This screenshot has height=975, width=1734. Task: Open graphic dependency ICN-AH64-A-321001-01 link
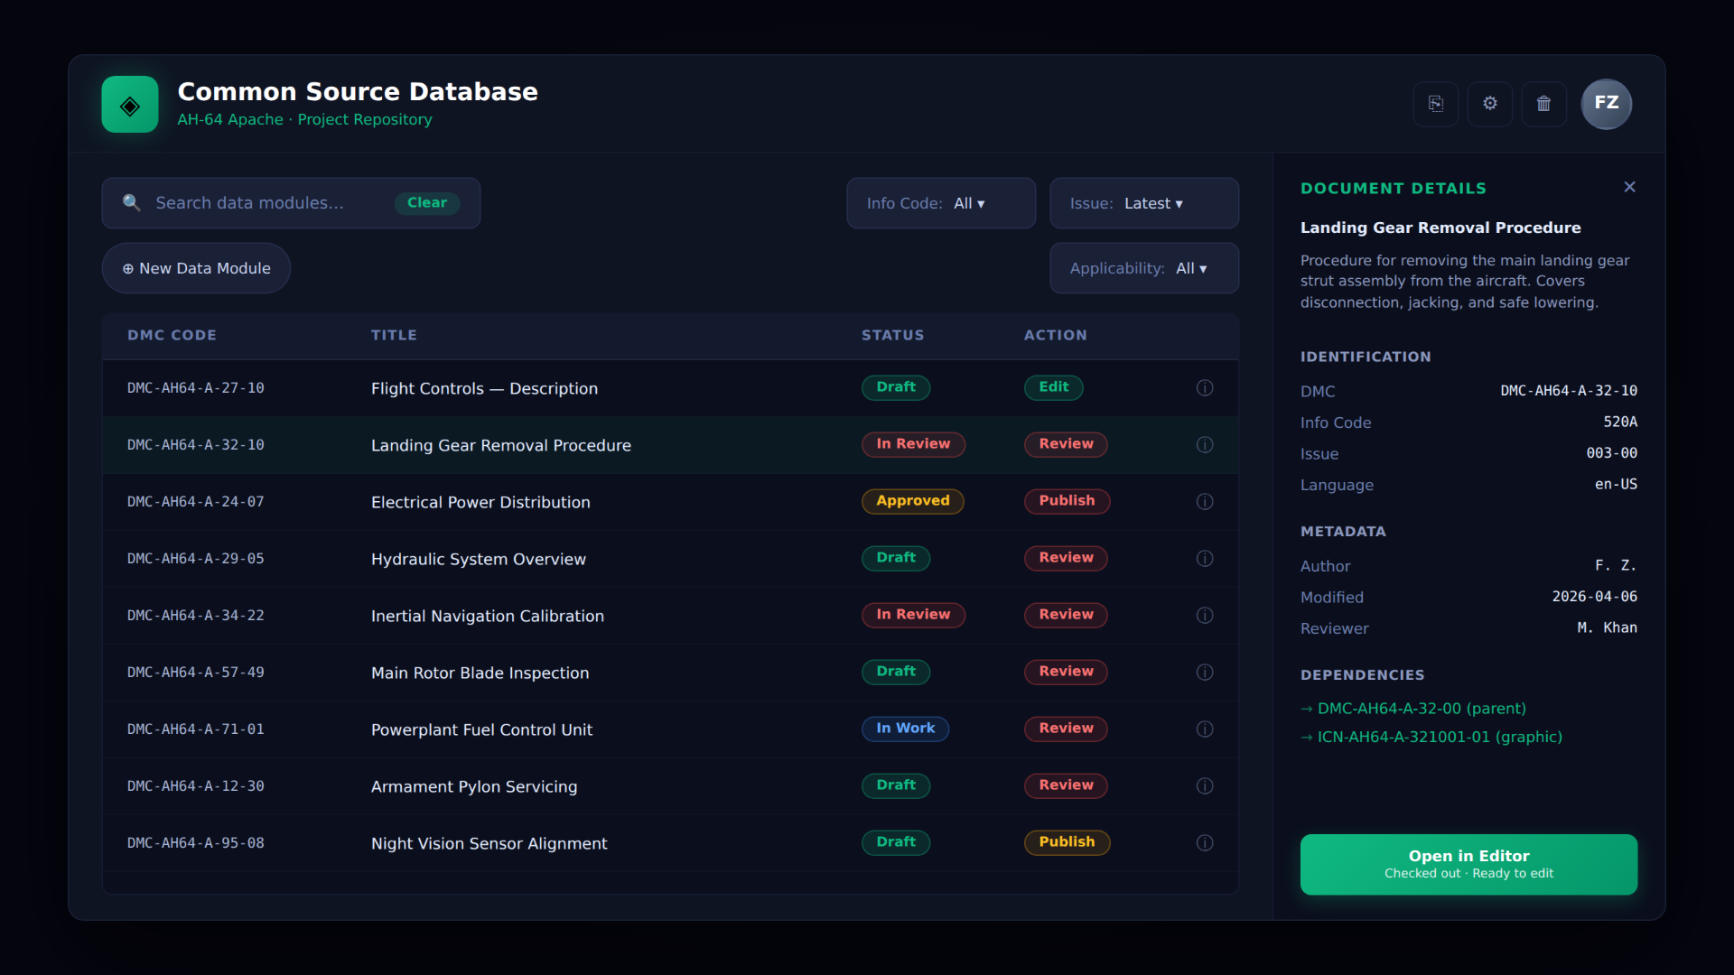(1431, 737)
